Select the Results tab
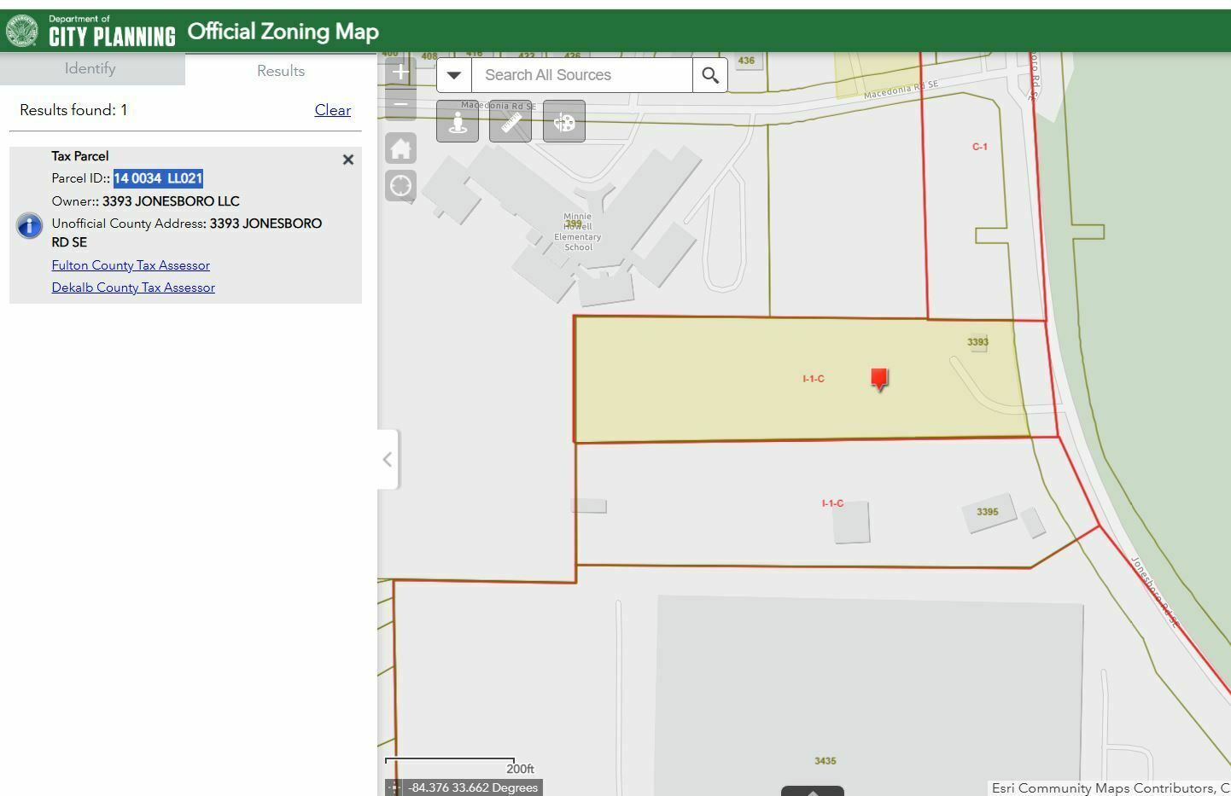 pos(281,71)
